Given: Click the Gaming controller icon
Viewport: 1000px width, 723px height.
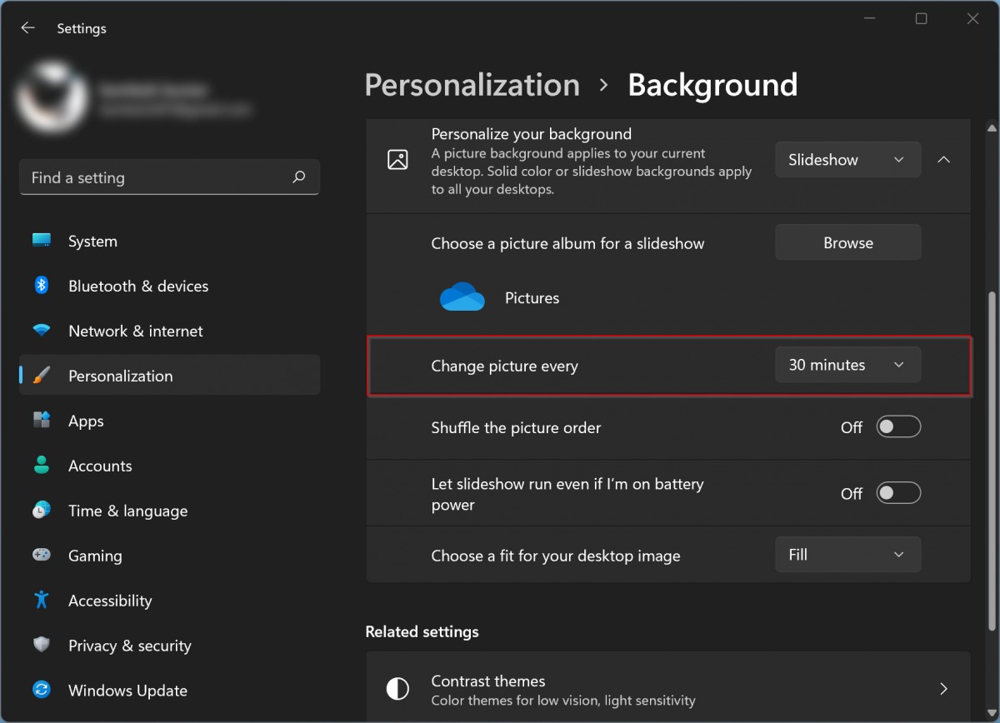Looking at the screenshot, I should [42, 556].
